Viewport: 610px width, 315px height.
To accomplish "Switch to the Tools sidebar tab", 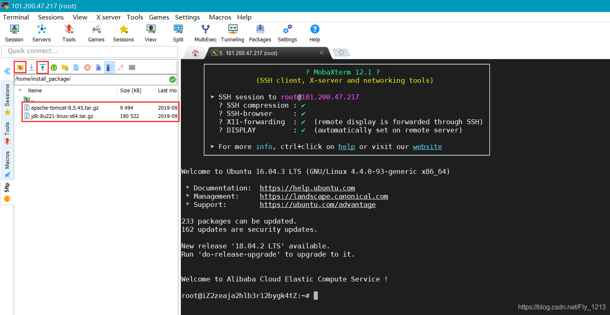I will (7, 133).
